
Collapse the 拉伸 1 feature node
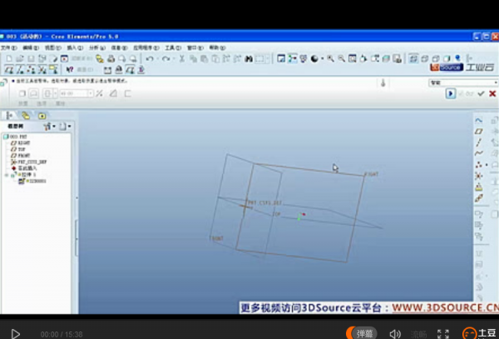[7, 175]
